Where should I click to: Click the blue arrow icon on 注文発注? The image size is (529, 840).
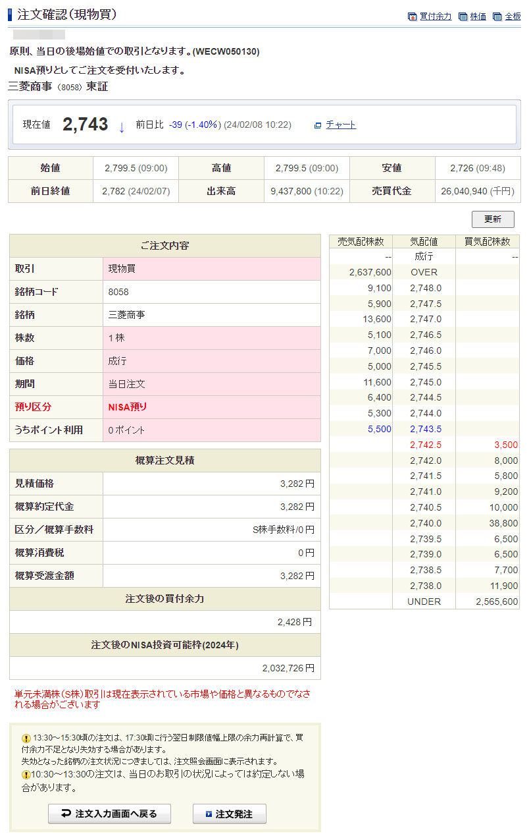click(209, 814)
